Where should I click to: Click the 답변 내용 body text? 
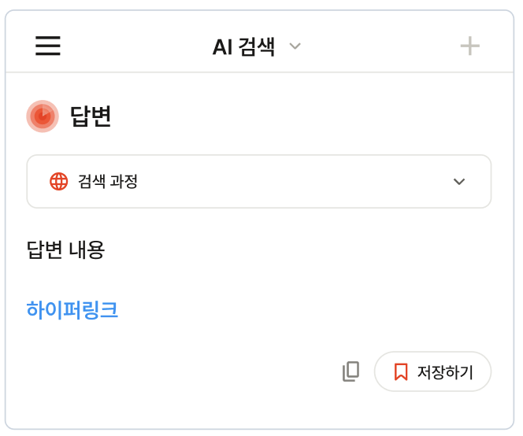[65, 249]
